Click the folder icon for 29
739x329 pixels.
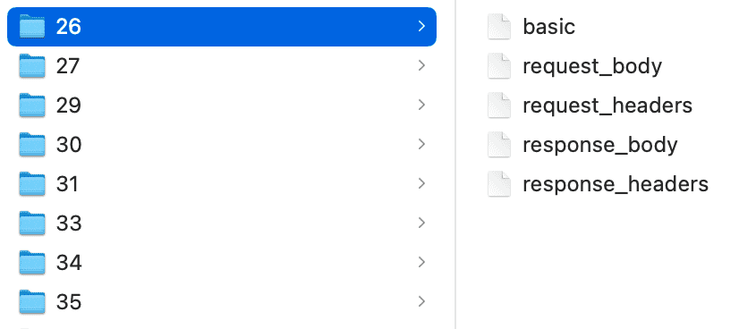(32, 105)
